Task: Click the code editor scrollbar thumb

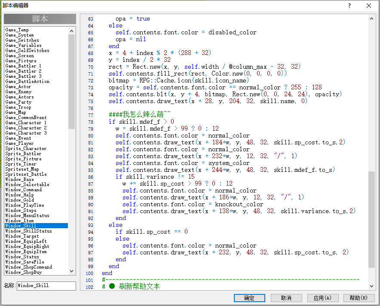Action: [x=371, y=220]
